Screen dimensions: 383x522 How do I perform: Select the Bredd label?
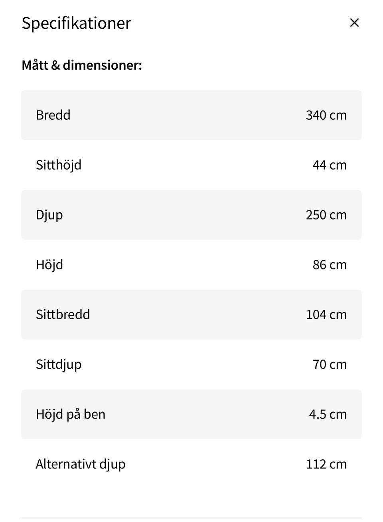(53, 115)
